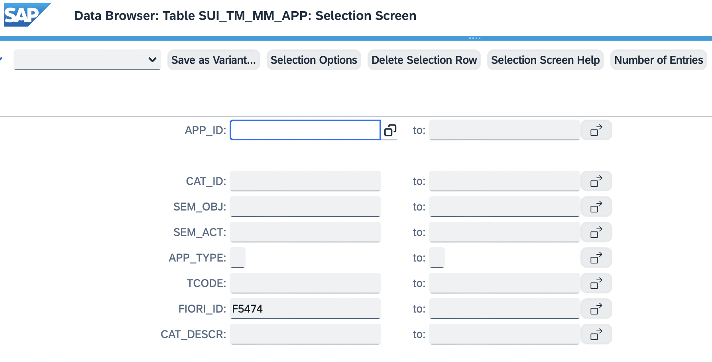Click the APP_TYPE to input field

coord(437,258)
